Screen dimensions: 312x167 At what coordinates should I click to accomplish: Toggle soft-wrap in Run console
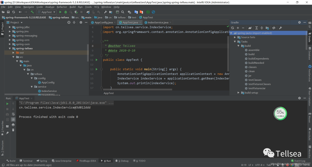tap(13, 114)
